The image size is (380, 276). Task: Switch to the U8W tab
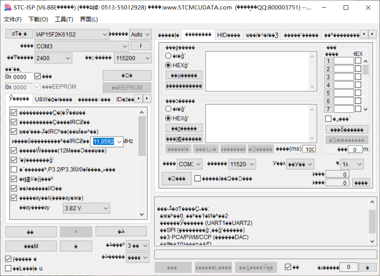(53, 99)
